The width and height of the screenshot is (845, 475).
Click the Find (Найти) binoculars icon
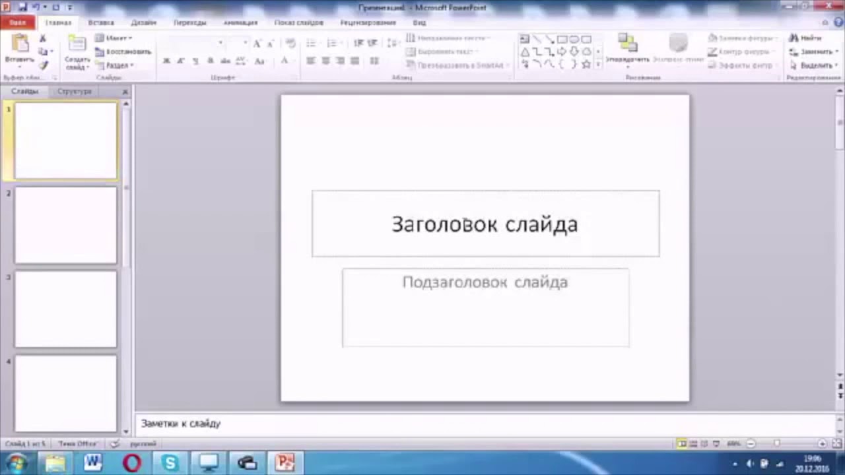tap(794, 38)
